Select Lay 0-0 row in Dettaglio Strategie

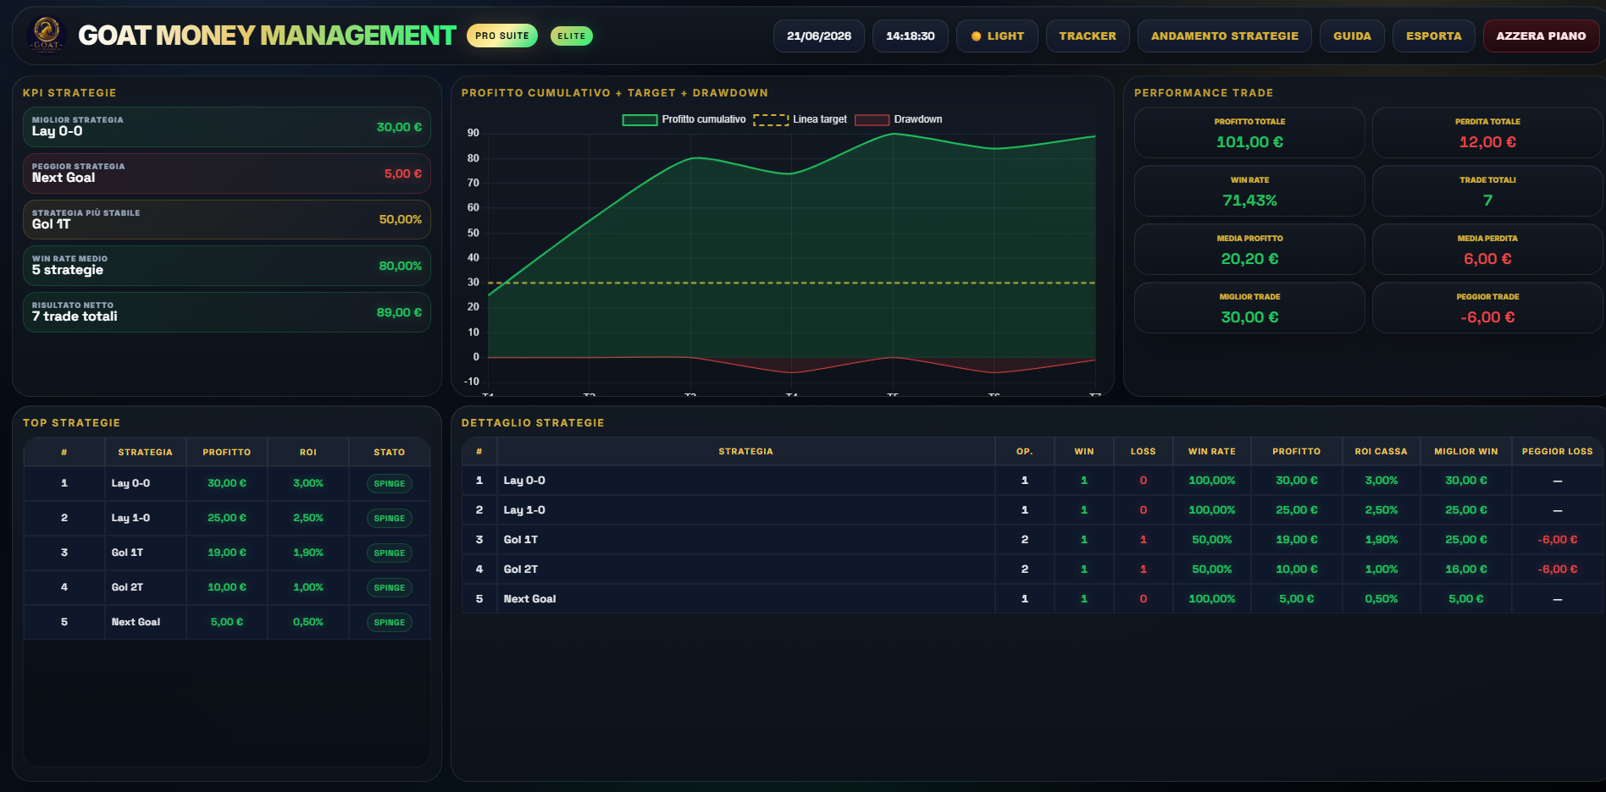[1032, 481]
